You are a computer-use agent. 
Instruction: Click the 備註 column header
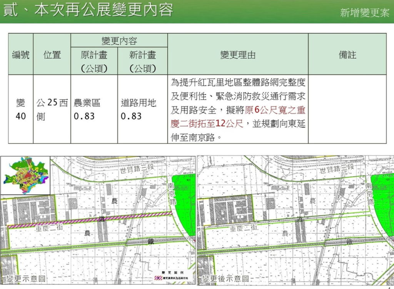click(347, 54)
